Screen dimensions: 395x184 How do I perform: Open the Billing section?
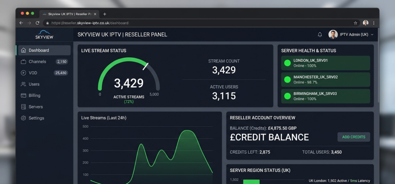[x=44, y=95]
